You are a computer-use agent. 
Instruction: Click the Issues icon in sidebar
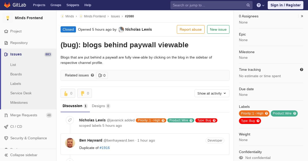tap(6, 54)
